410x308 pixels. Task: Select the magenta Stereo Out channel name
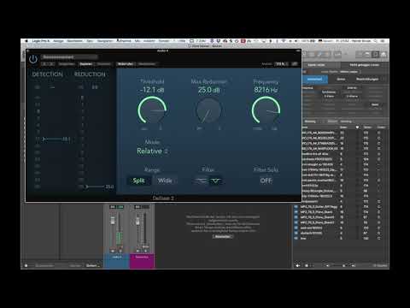click(x=142, y=257)
